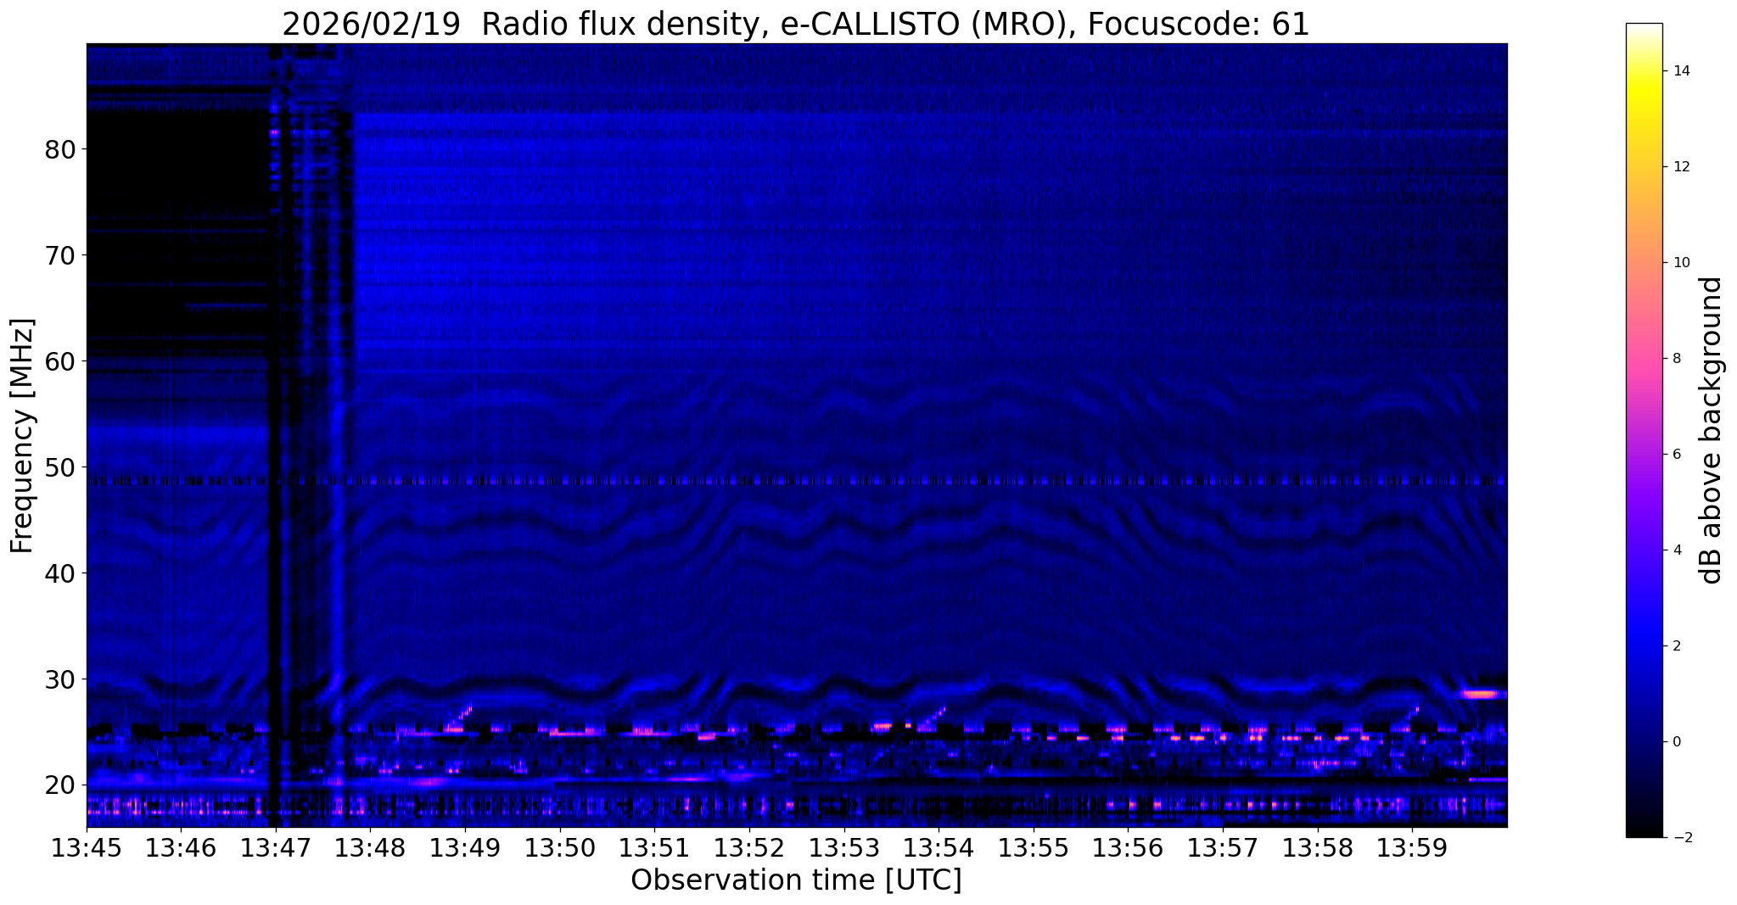The height and width of the screenshot is (905, 1737).
Task: Click the 13:46 time tick label
Action: [181, 848]
